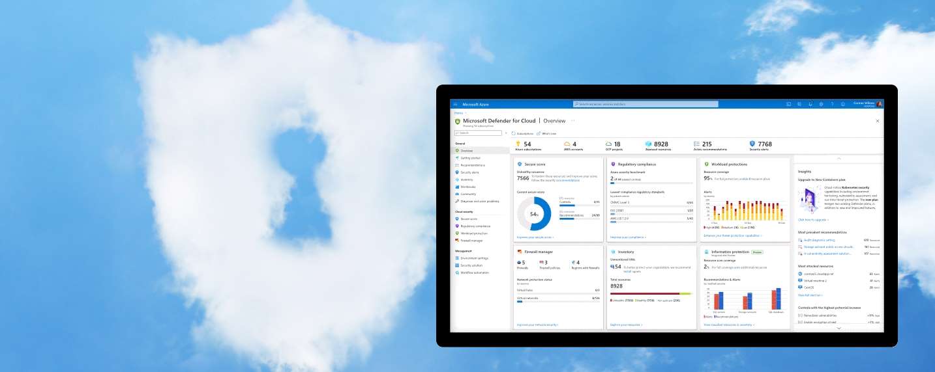The width and height of the screenshot is (935, 372).
Task: Click the Alerts by severity bar chart
Action: pos(745,211)
